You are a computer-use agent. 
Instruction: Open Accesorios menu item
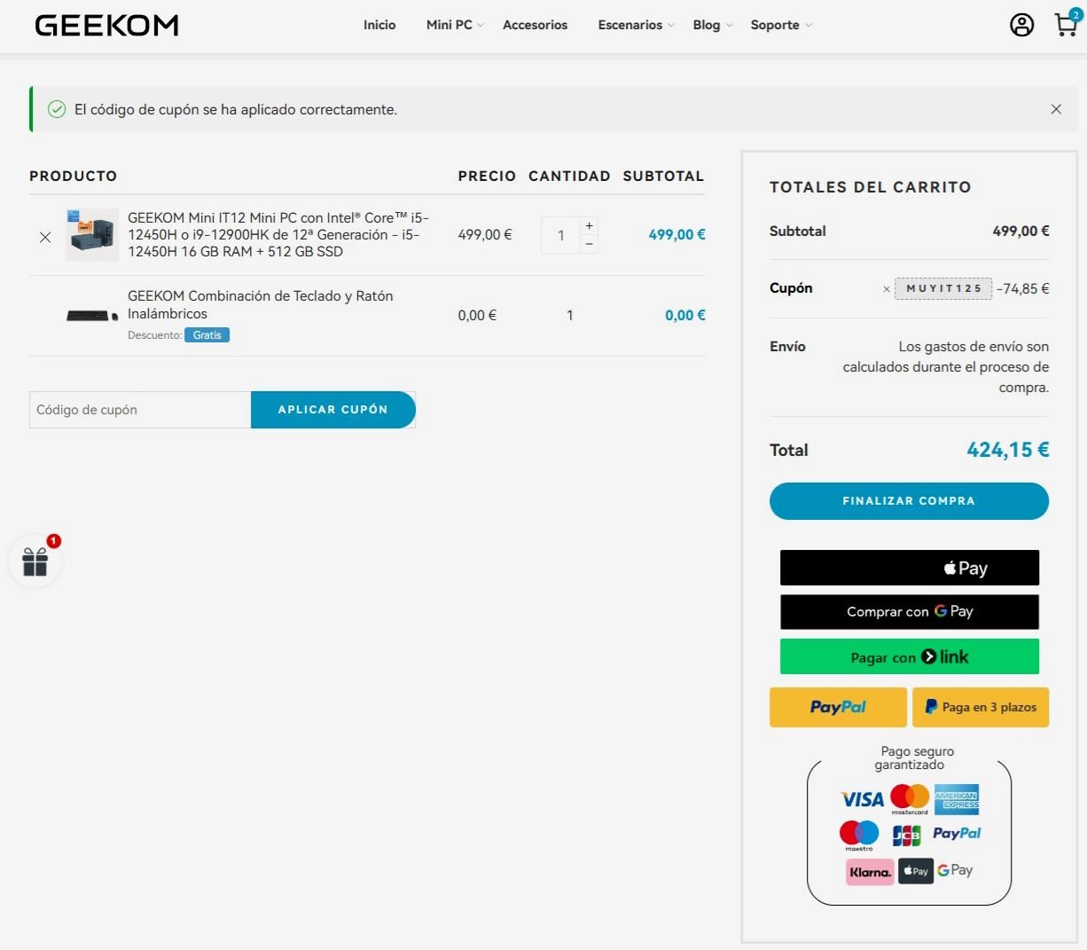(535, 25)
